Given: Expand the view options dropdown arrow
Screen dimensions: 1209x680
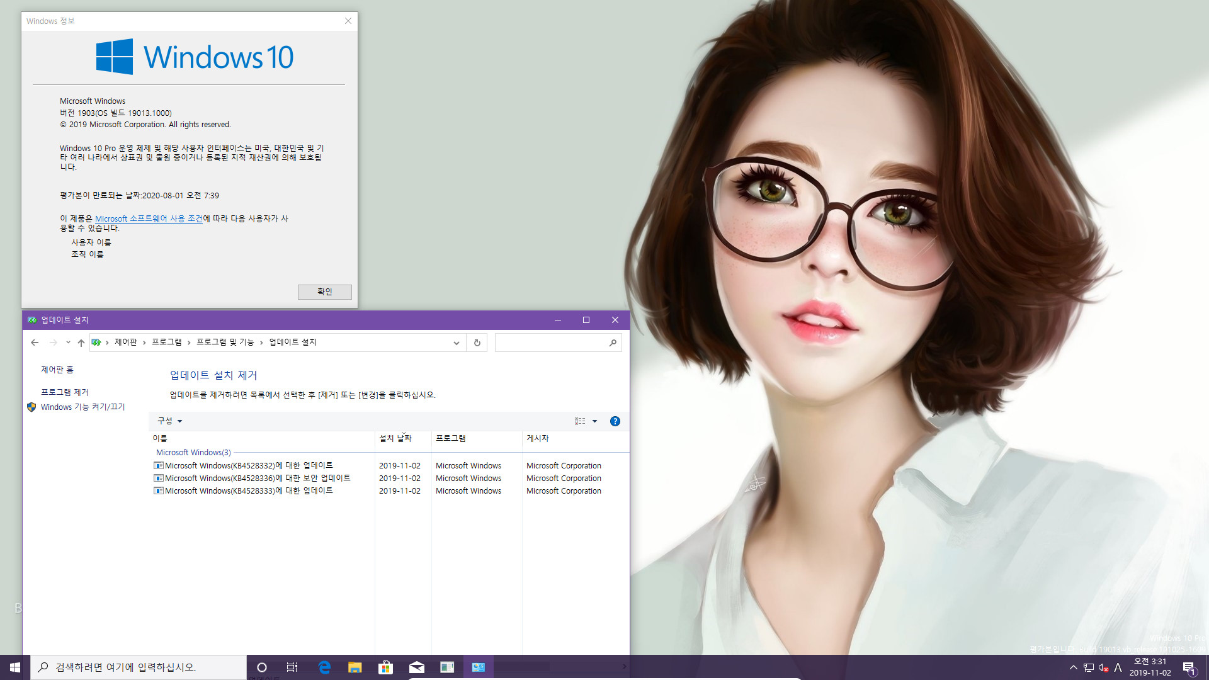Looking at the screenshot, I should (594, 421).
